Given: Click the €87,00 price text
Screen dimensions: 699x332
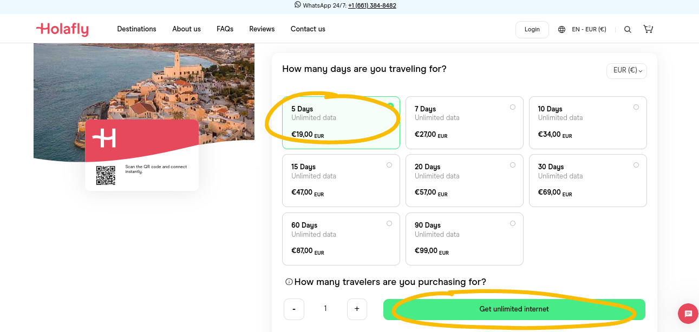Looking at the screenshot, I should point(308,251).
